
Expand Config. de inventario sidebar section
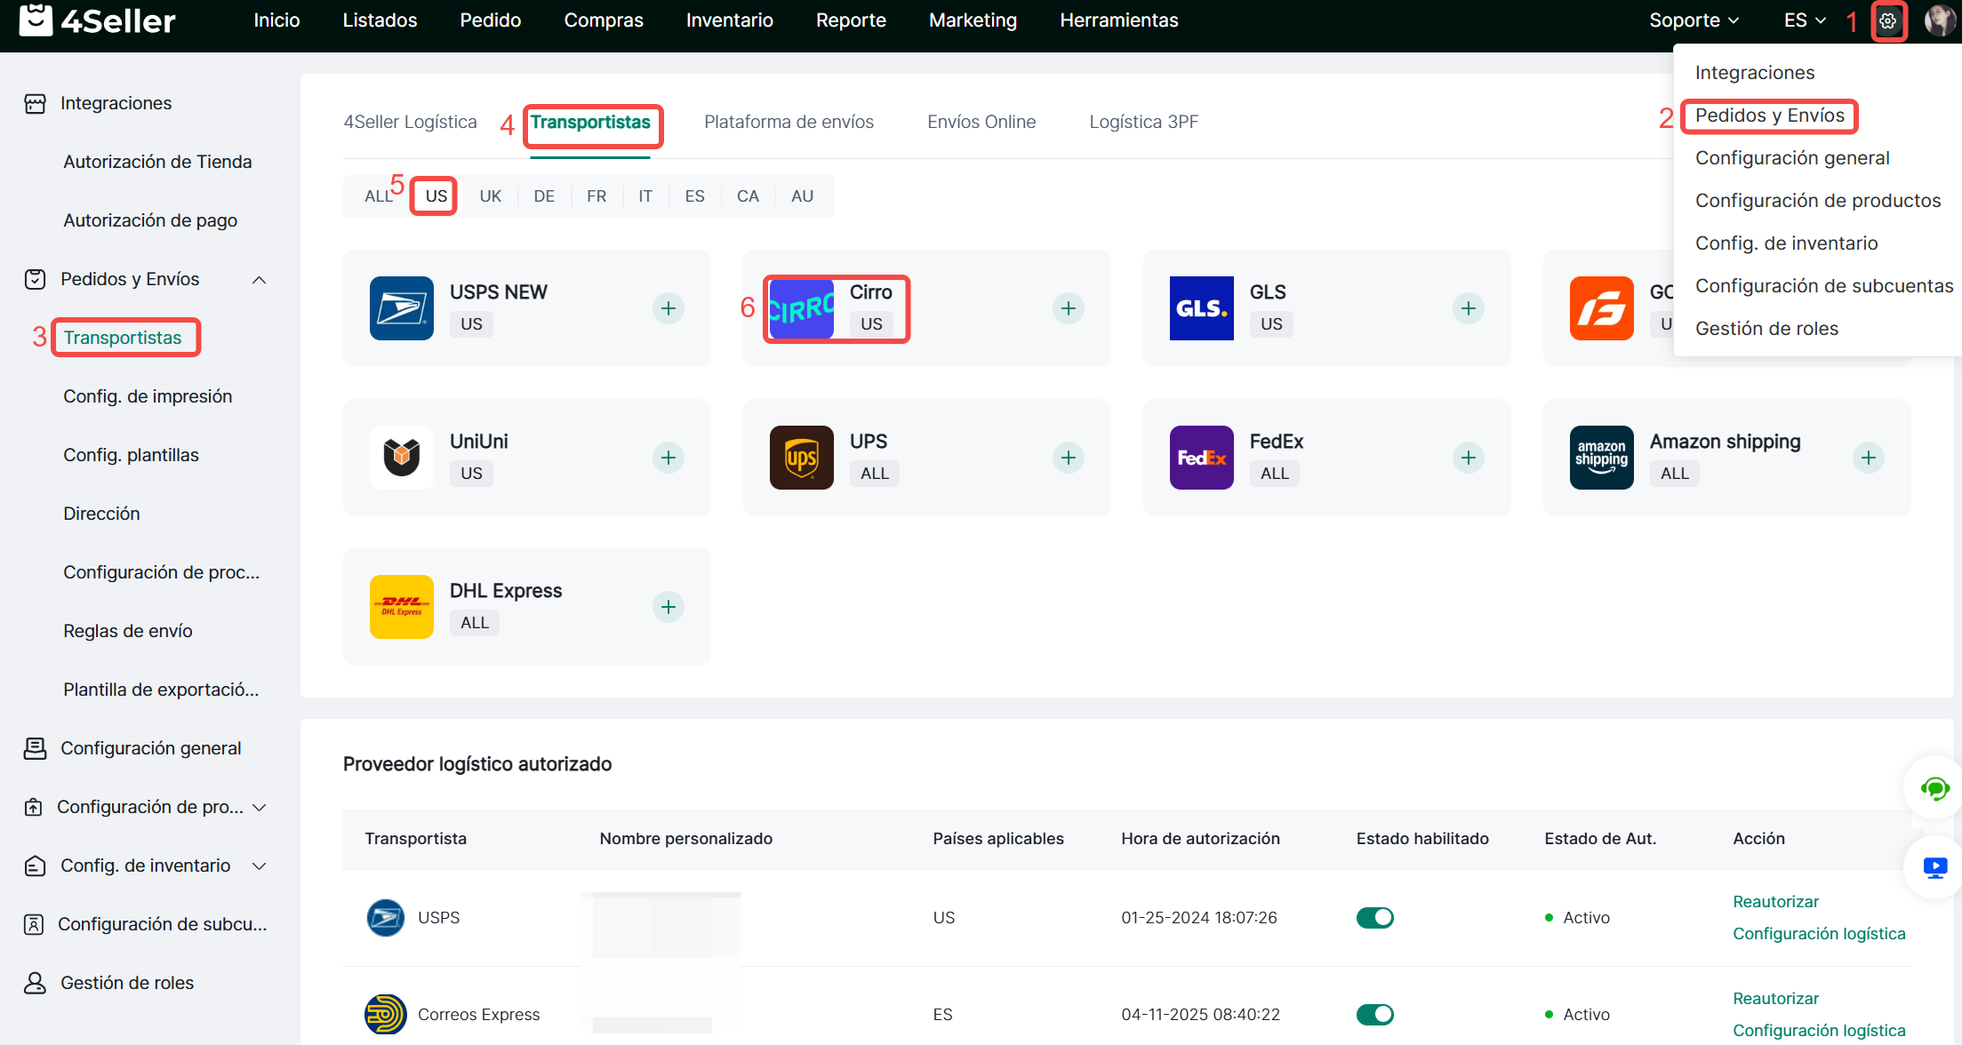259,866
